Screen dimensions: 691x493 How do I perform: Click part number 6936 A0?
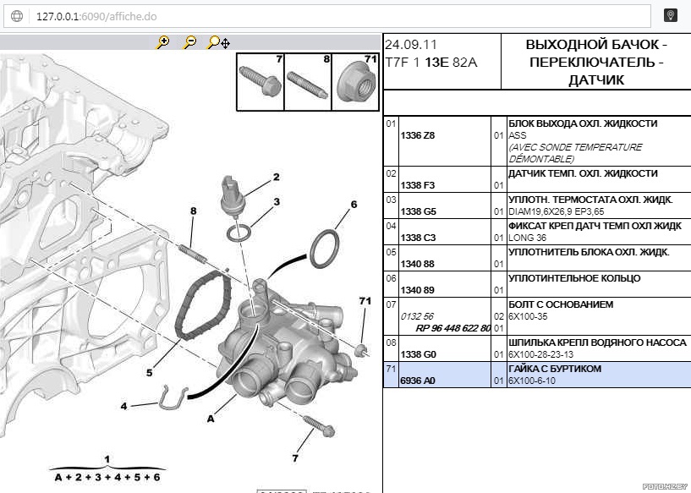(418, 381)
